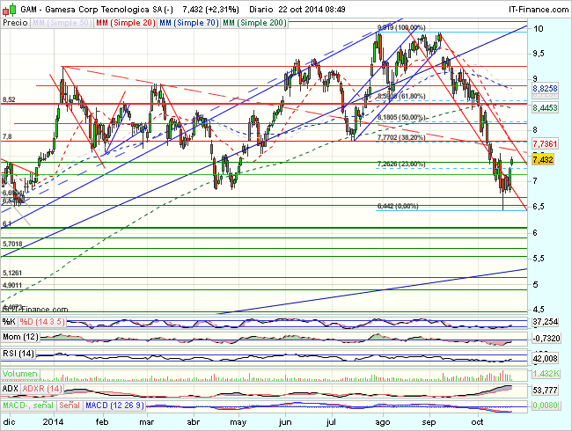This screenshot has width=572, height=431.
Task: Click the 7,8 horizontal level label
Action: 7,136
